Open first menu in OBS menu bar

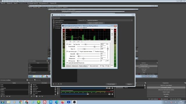coord(3,3)
